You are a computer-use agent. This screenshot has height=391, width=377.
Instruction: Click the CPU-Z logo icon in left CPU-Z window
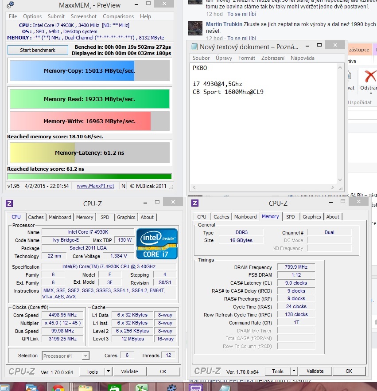point(9,203)
